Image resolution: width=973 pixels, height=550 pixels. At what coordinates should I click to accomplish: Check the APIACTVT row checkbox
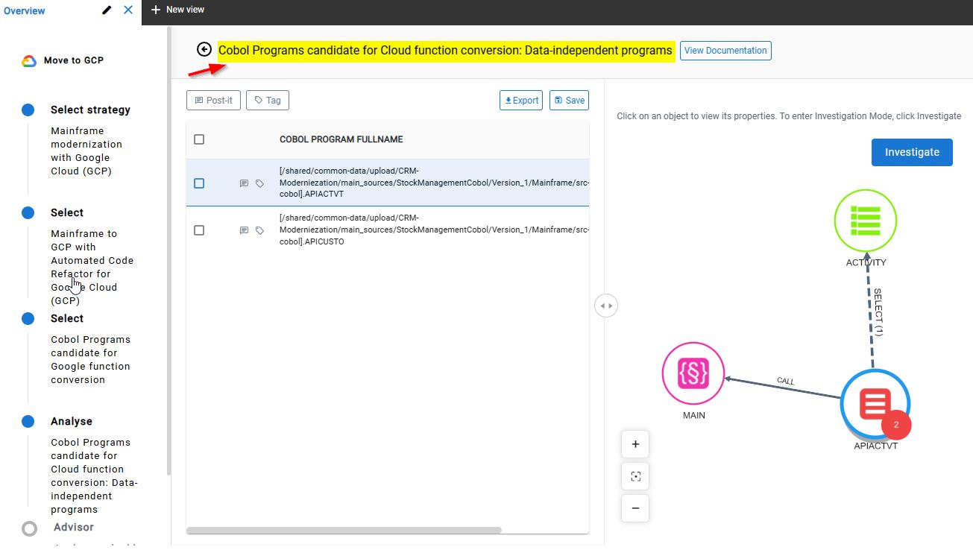(x=199, y=183)
